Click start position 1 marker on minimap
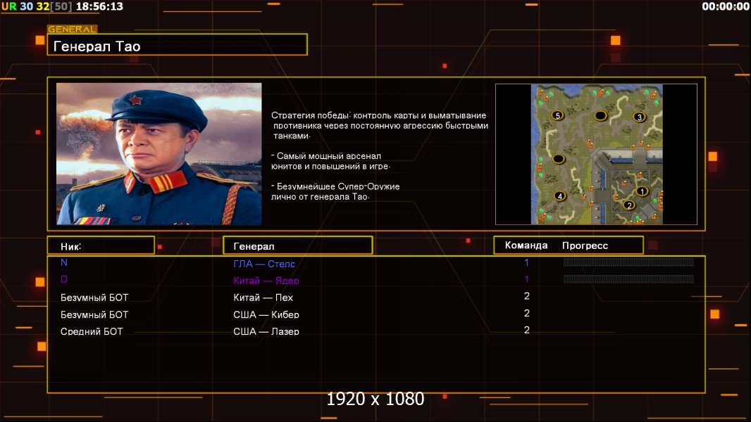751x422 pixels. pyautogui.click(x=642, y=191)
